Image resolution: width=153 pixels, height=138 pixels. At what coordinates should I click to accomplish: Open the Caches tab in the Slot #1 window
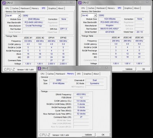(x=15, y=8)
